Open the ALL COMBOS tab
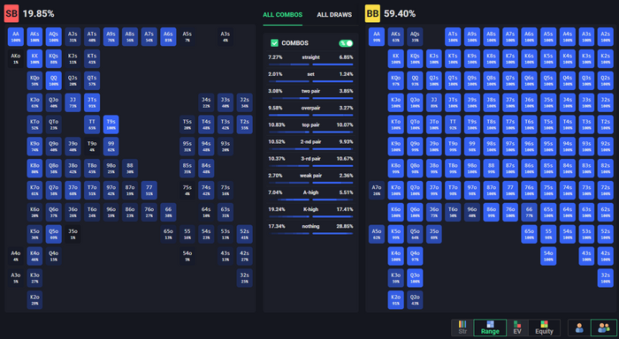The width and height of the screenshot is (619, 339). coord(283,15)
